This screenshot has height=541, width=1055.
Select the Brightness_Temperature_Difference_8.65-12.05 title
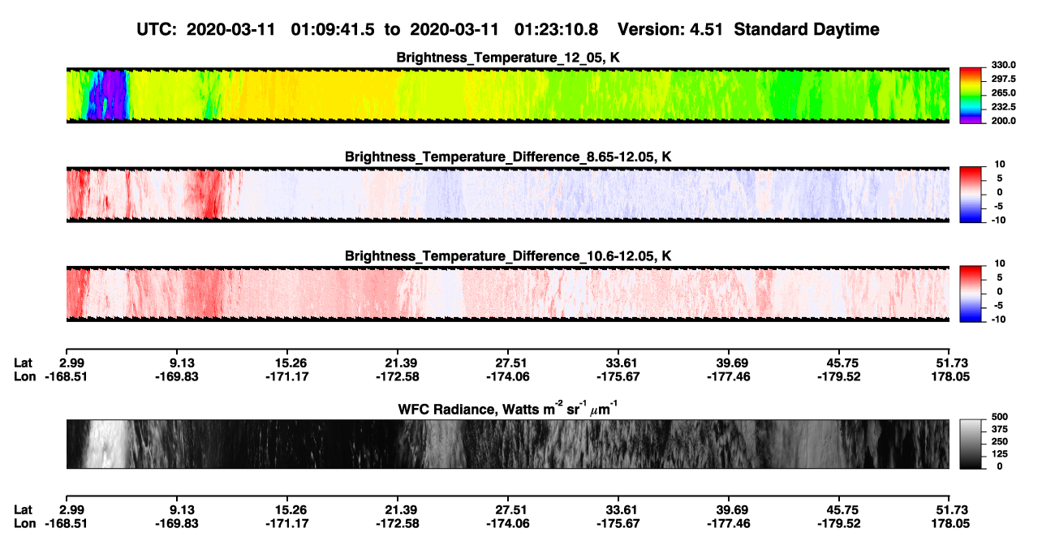(508, 157)
